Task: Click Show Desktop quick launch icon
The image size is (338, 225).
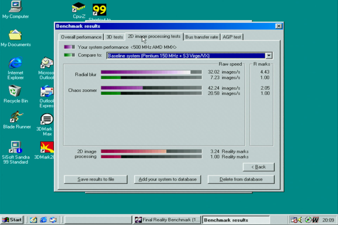Action: click(x=33, y=220)
